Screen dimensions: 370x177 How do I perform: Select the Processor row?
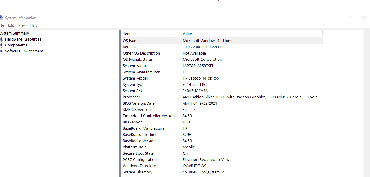click(209, 97)
